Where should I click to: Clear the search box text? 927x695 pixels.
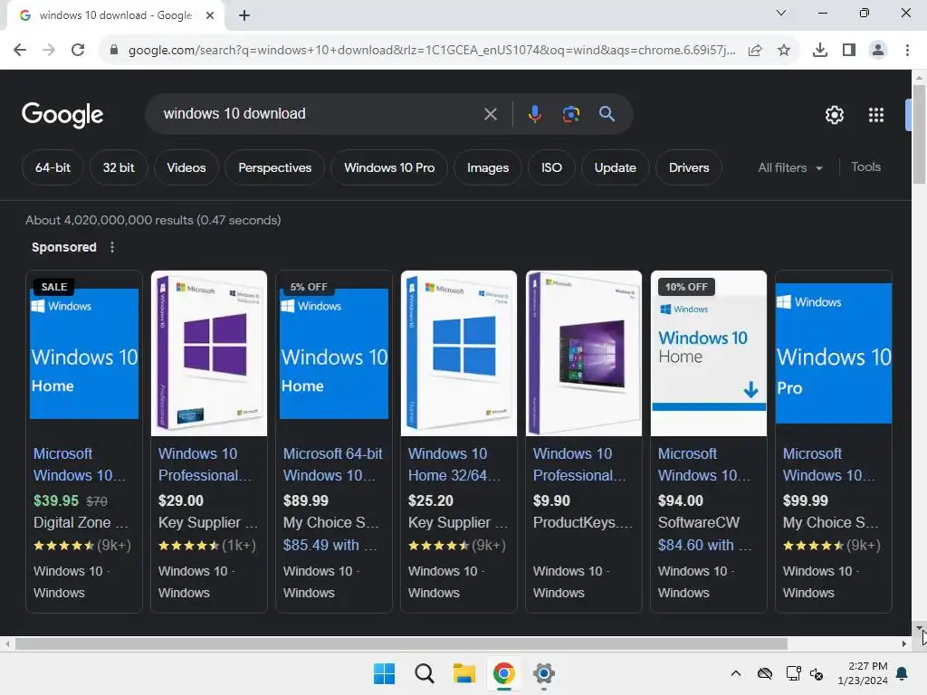(490, 114)
